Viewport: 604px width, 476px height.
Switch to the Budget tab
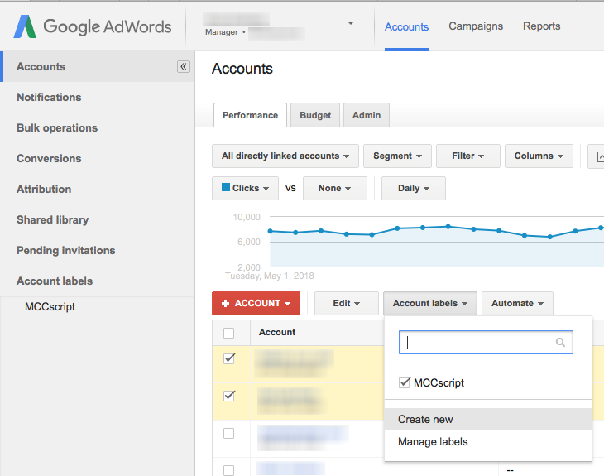pos(315,115)
